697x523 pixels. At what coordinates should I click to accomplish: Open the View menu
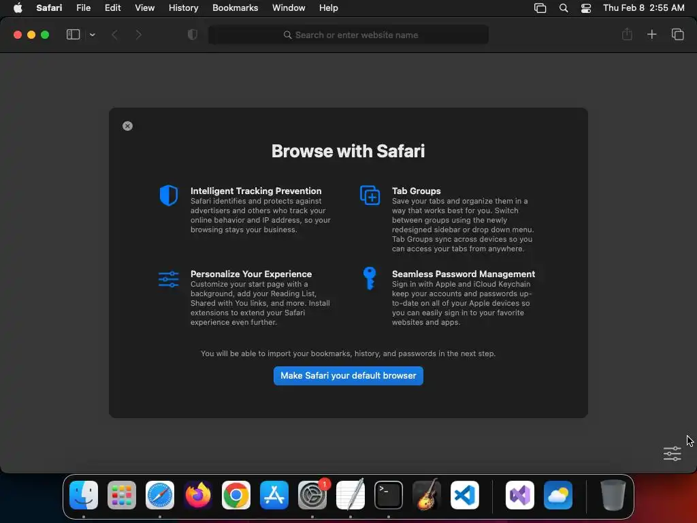(144, 7)
